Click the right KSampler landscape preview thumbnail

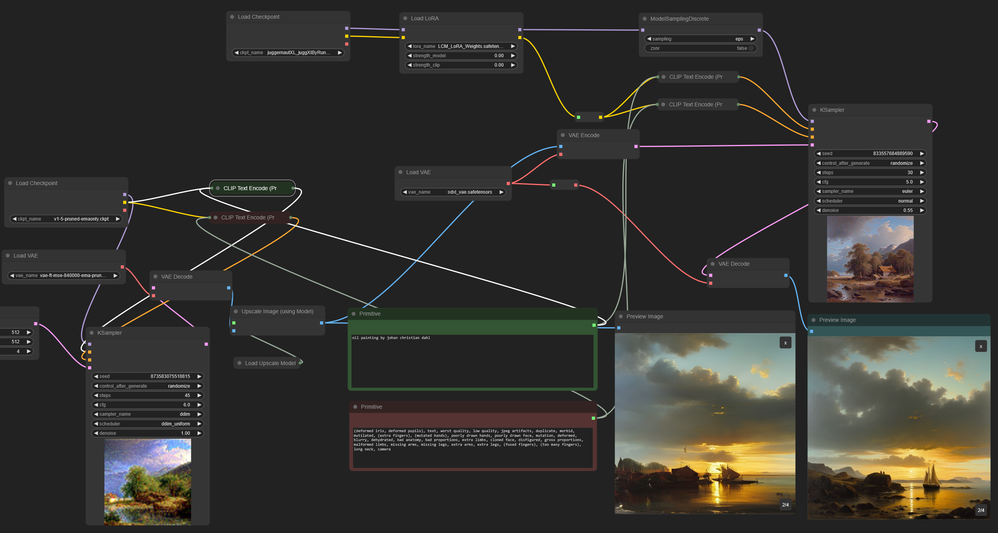click(x=870, y=259)
